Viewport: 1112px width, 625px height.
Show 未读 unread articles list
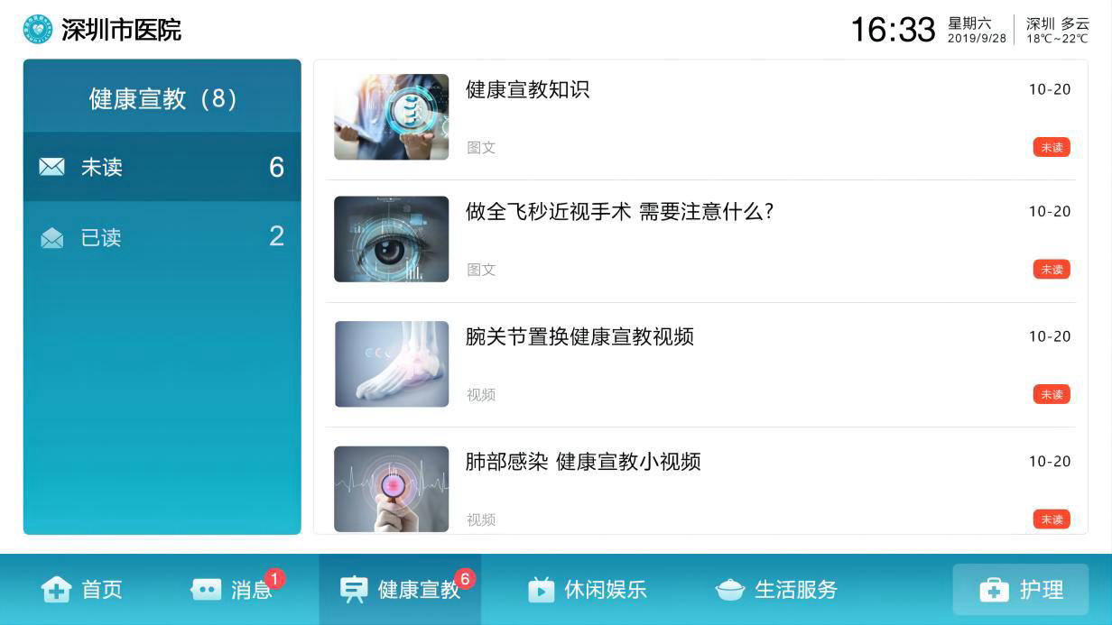click(162, 167)
